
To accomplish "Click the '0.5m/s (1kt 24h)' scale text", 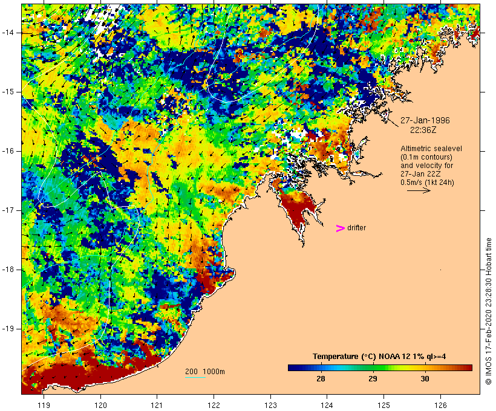I will click(427, 183).
